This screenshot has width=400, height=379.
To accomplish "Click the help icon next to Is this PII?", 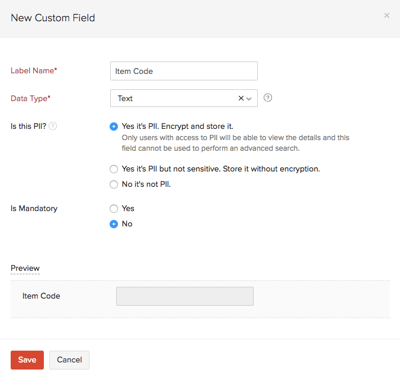I will coord(53,126).
